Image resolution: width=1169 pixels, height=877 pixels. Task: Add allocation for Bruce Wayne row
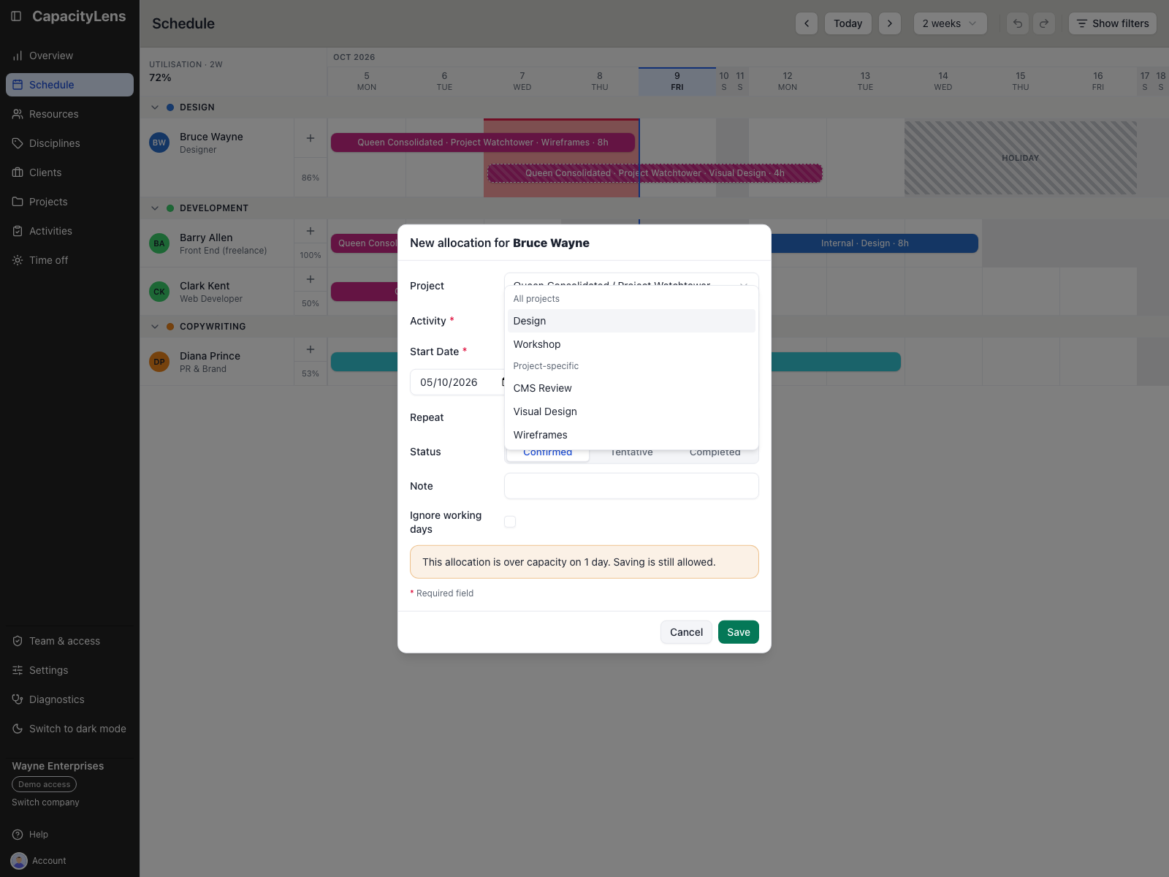click(311, 138)
